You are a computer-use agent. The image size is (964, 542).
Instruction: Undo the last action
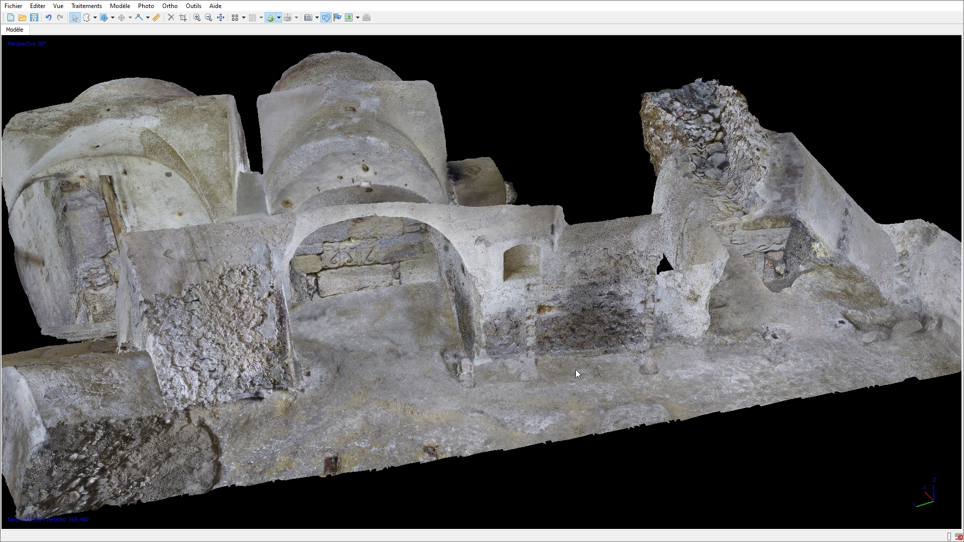[x=48, y=18]
